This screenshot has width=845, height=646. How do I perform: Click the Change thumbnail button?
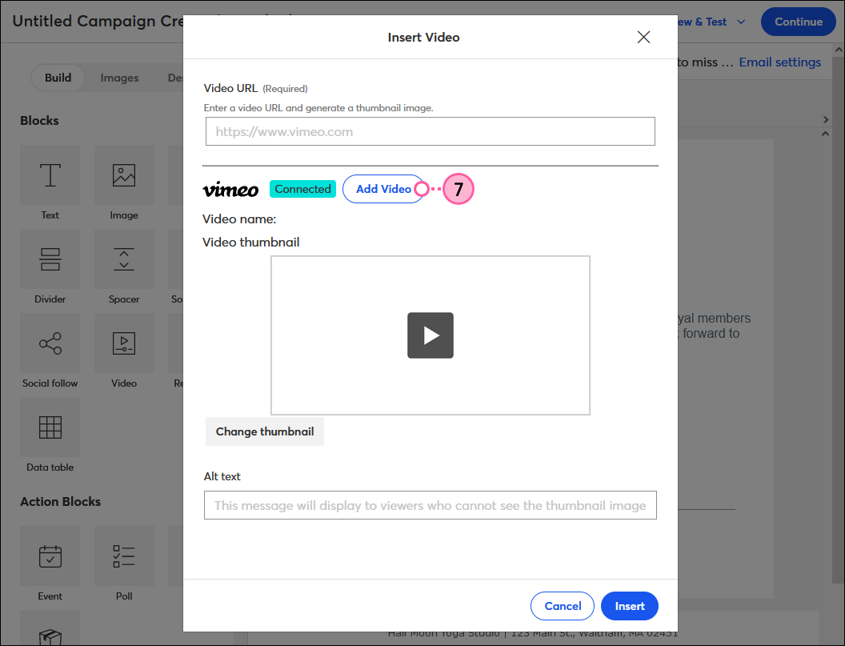[x=265, y=431]
